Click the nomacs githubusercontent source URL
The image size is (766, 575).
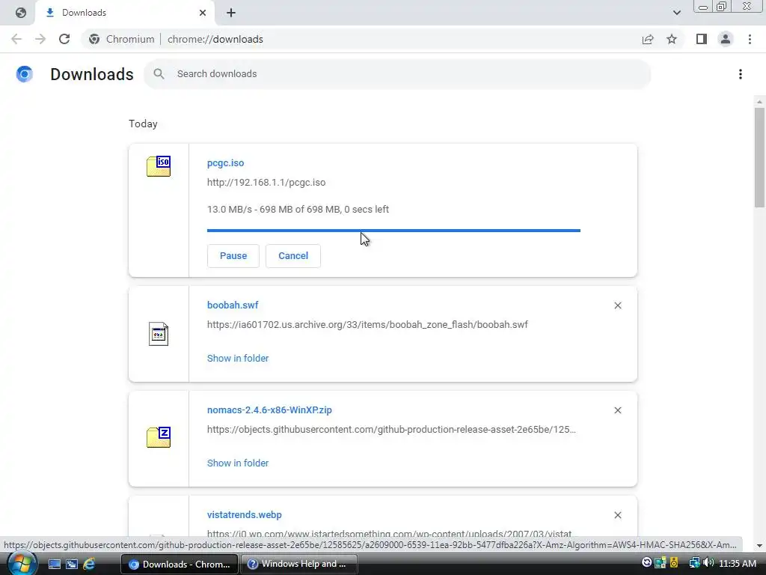[x=391, y=429]
